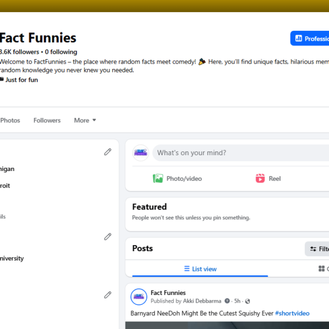
Task: Choose the Reel option
Action: 268,179
